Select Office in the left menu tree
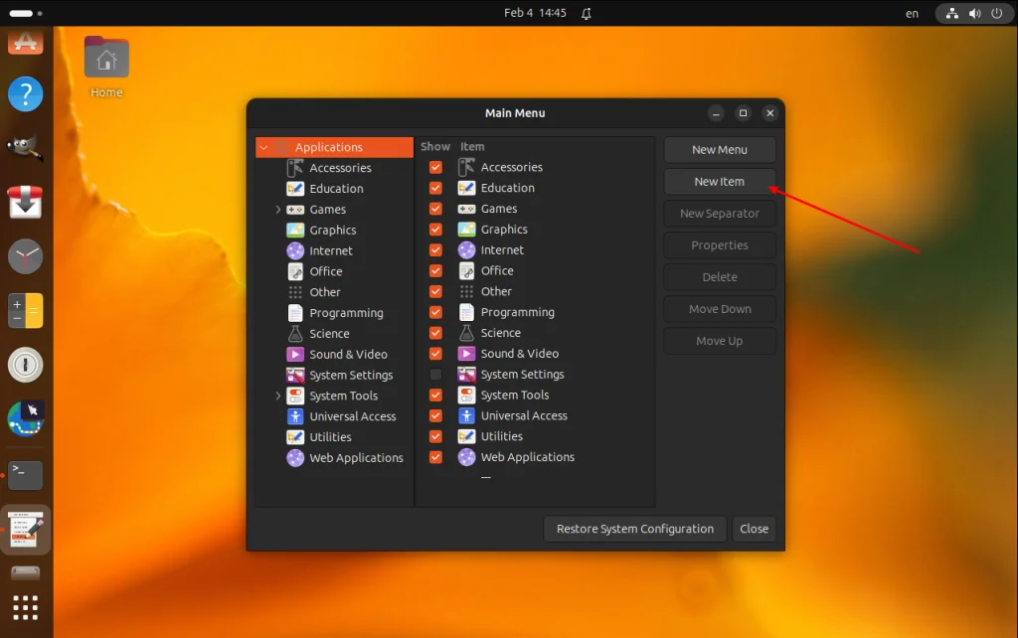The width and height of the screenshot is (1018, 638). pos(325,271)
